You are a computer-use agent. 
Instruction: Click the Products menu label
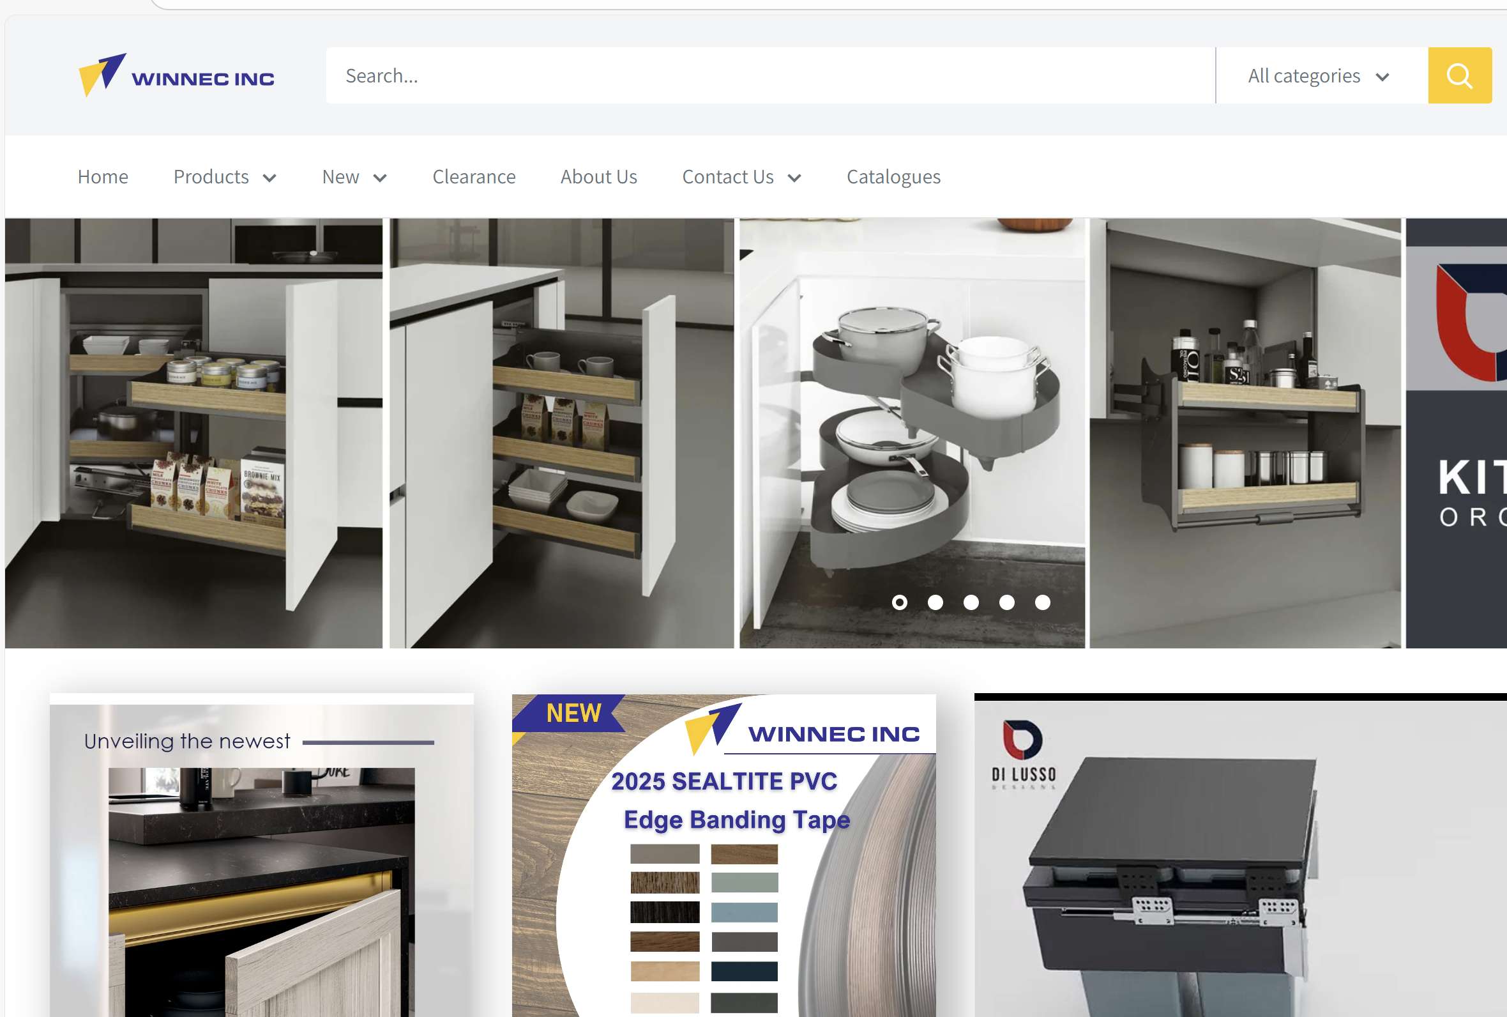pos(211,176)
